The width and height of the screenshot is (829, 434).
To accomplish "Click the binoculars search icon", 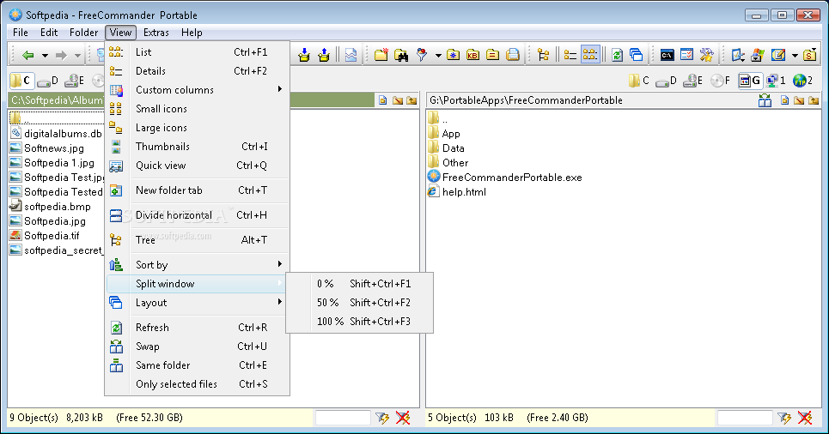I will (x=400, y=55).
